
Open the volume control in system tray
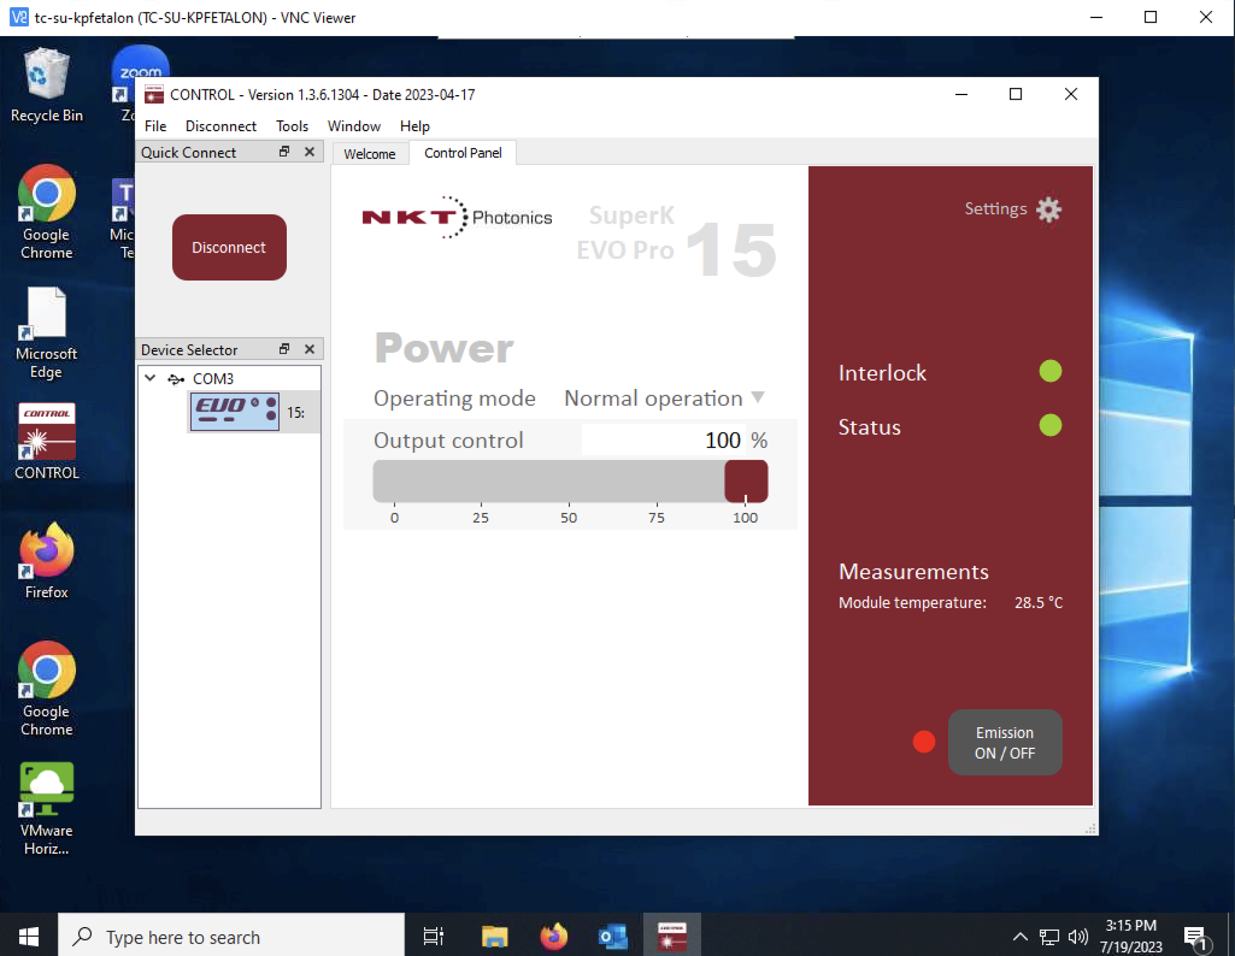point(1078,937)
